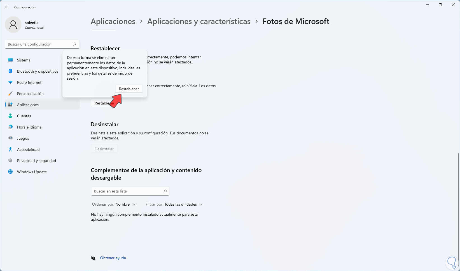
Task: Click the Desinstalar section heading
Action: [105, 124]
